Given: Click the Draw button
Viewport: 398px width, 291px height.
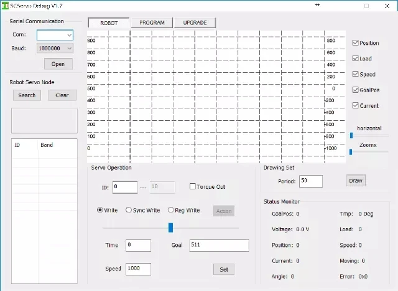Looking at the screenshot, I should point(356,181).
